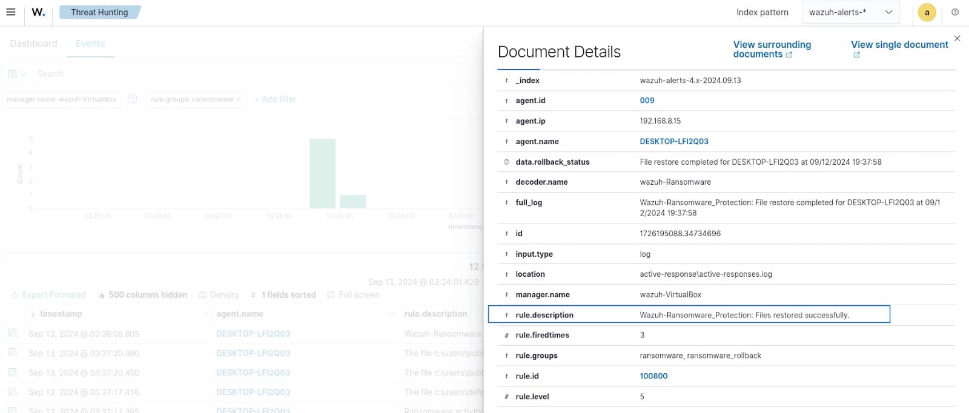Click the tallest histogram bar
Viewport: 969px width, 413px height.
click(322, 174)
